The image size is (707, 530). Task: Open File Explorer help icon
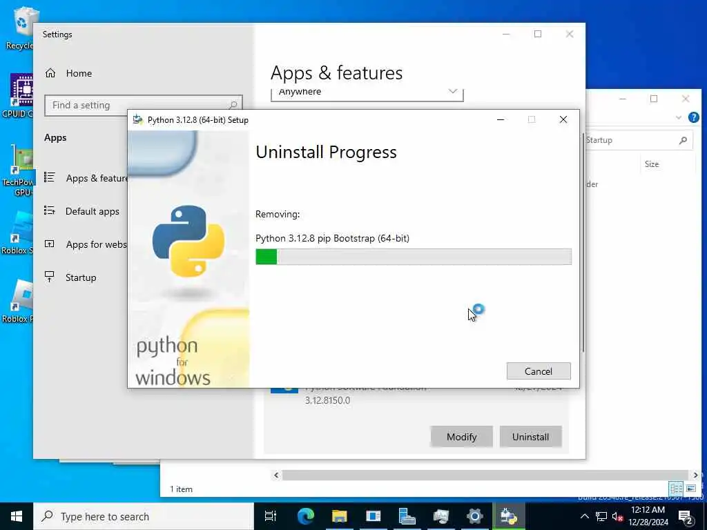click(x=693, y=117)
